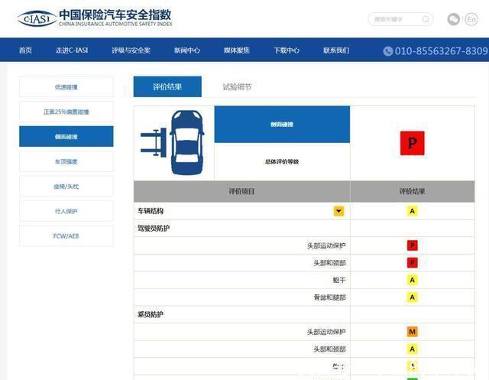
Task: Click the 评价结果 column header
Action: pos(413,191)
